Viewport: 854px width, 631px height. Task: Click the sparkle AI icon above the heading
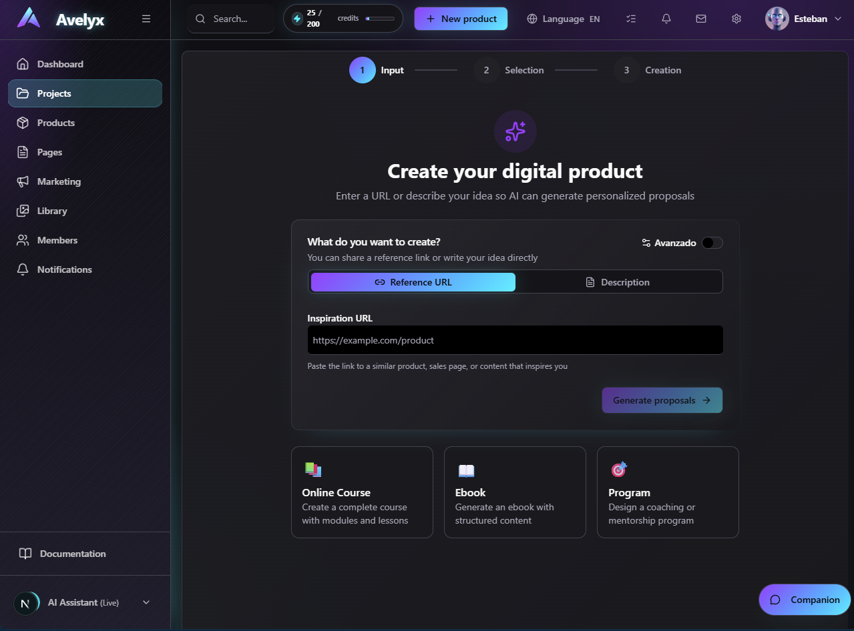click(x=515, y=131)
